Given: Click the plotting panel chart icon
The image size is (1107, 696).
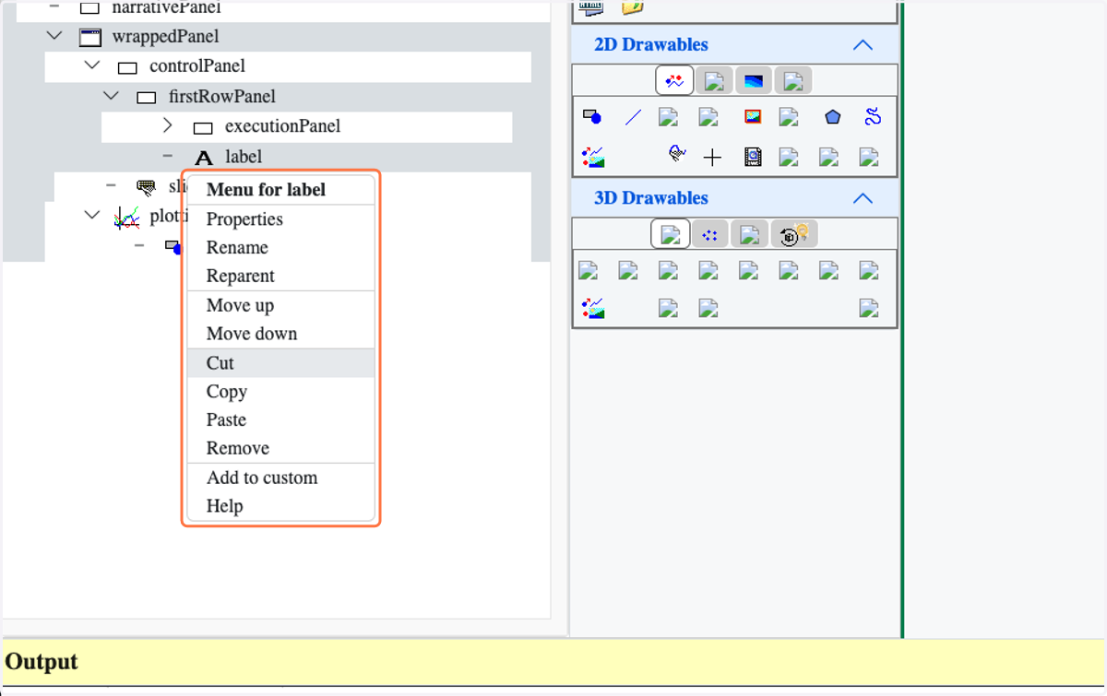Looking at the screenshot, I should point(126,218).
